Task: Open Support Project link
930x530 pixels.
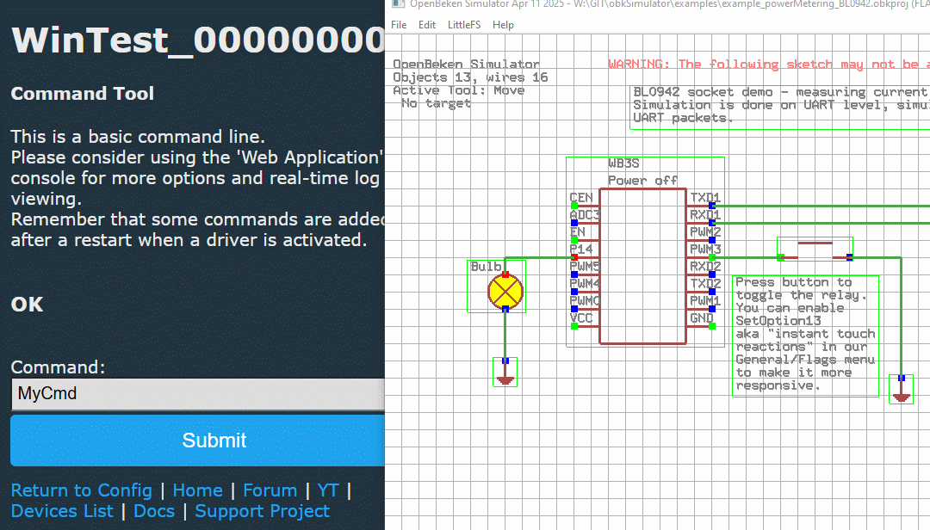Action: tap(262, 511)
